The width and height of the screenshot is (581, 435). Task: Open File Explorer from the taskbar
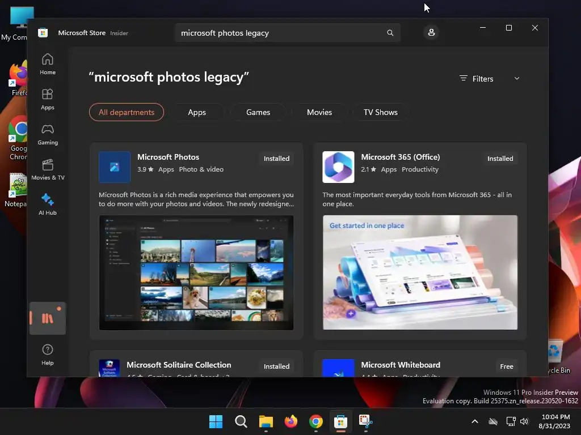pos(266,421)
